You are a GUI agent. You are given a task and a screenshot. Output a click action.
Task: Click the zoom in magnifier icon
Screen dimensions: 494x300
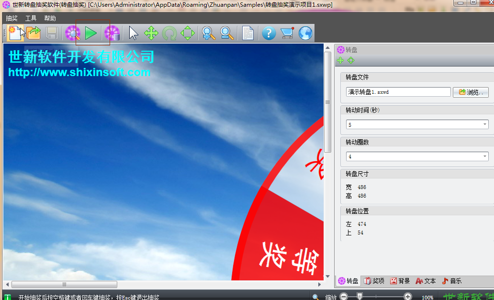[208, 33]
